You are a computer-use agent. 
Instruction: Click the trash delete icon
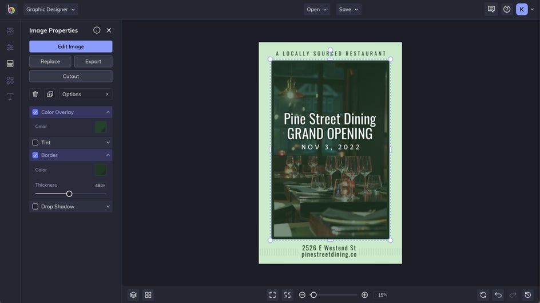click(x=35, y=94)
